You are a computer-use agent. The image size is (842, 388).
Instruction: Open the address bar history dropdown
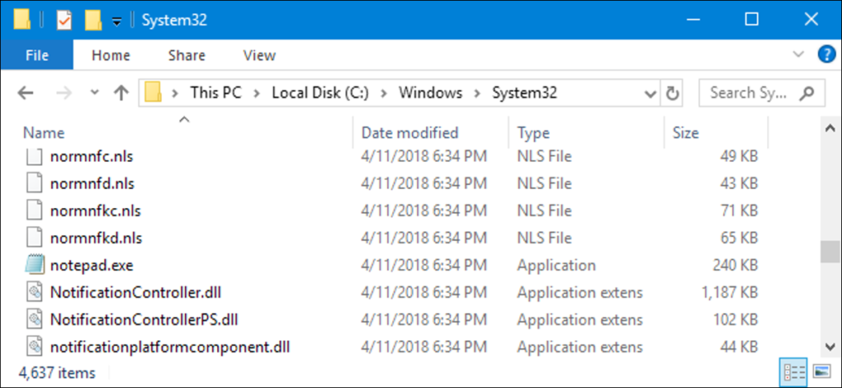[x=650, y=93]
